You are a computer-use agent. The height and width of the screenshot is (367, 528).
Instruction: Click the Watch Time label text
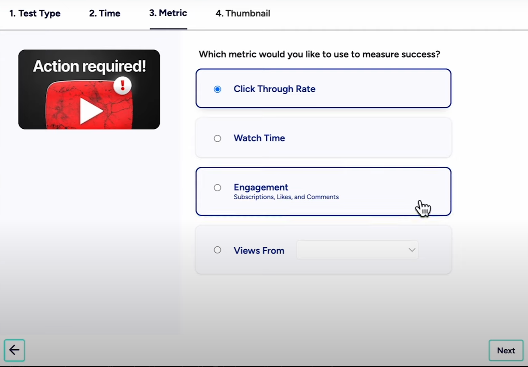tap(259, 138)
